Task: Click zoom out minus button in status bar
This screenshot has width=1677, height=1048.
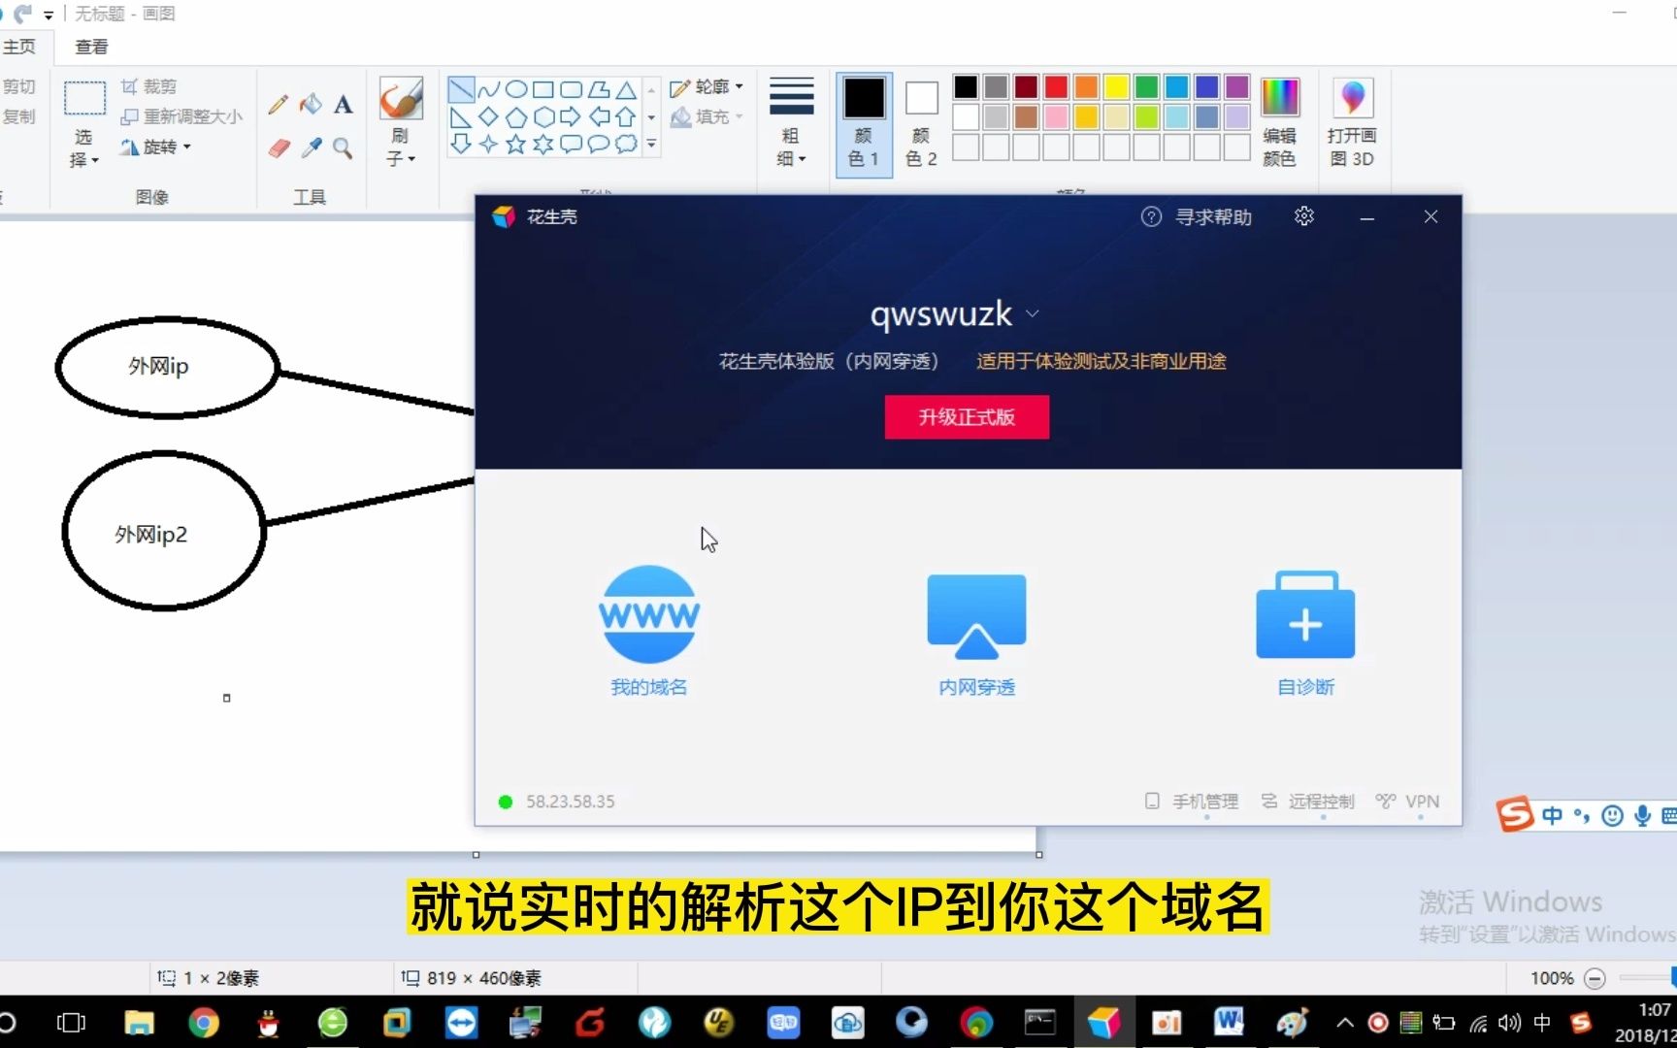Action: pyautogui.click(x=1595, y=978)
